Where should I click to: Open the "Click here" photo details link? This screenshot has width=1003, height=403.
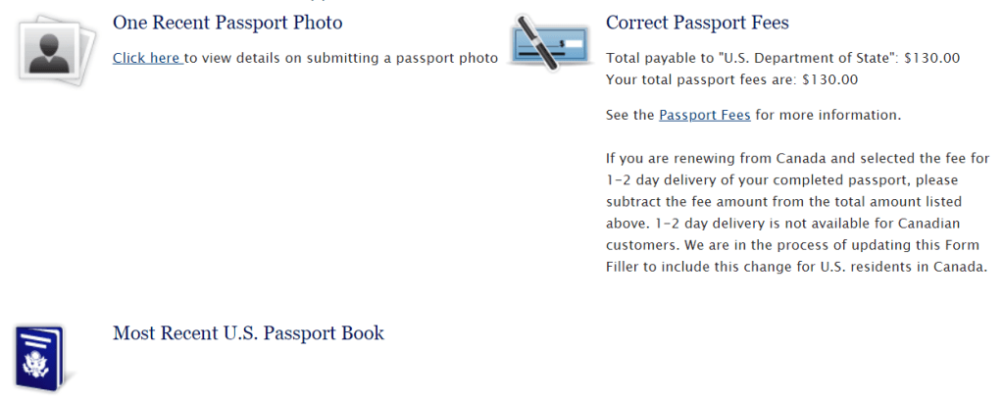[x=147, y=58]
